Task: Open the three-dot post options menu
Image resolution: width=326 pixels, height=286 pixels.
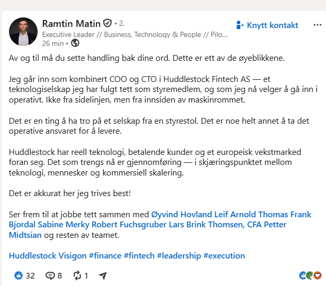Action: point(318,25)
